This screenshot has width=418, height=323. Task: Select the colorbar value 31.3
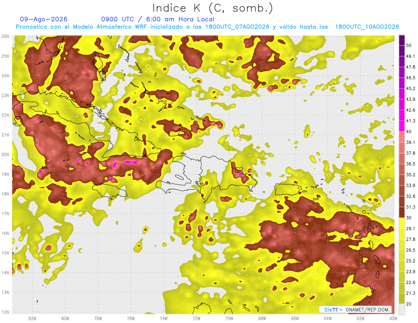411,207
